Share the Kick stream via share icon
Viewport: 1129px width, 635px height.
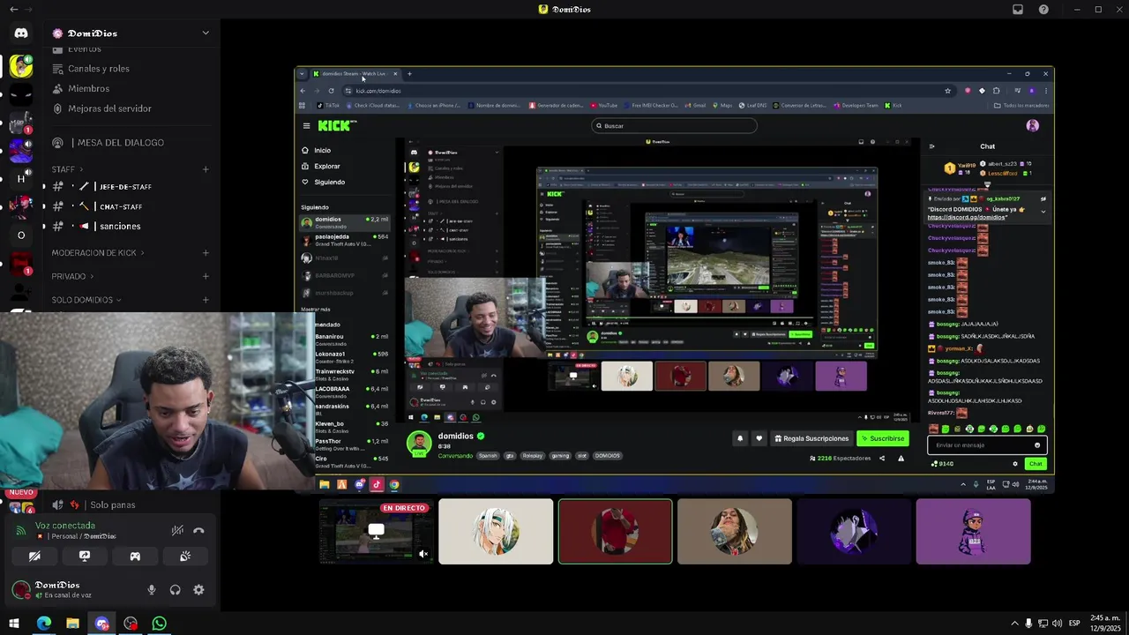[x=881, y=459]
